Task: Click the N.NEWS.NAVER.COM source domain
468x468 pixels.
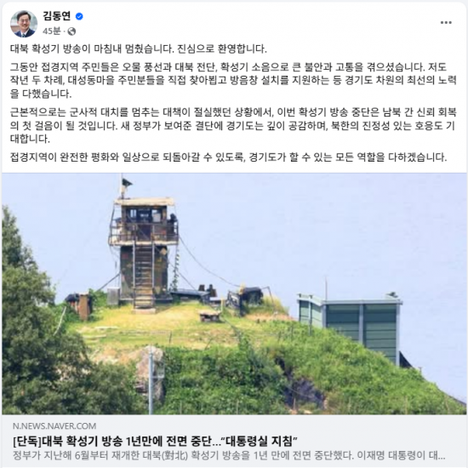Action: tap(54, 425)
